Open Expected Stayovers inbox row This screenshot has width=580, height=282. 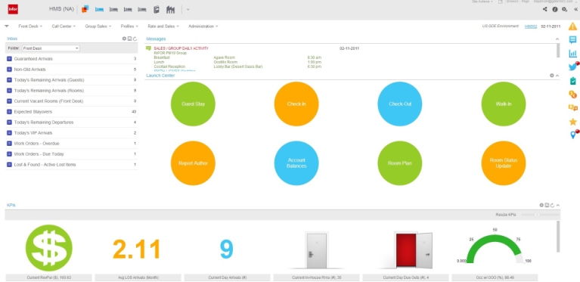pyautogui.click(x=71, y=112)
